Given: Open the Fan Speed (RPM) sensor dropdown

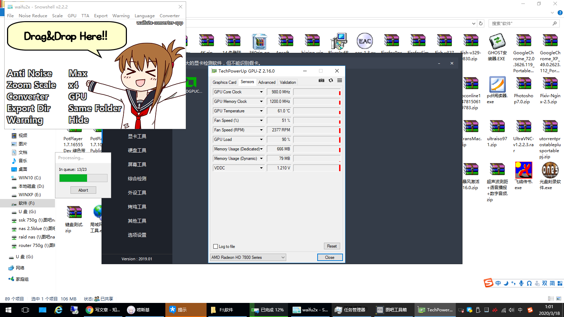Looking at the screenshot, I should pos(261,130).
